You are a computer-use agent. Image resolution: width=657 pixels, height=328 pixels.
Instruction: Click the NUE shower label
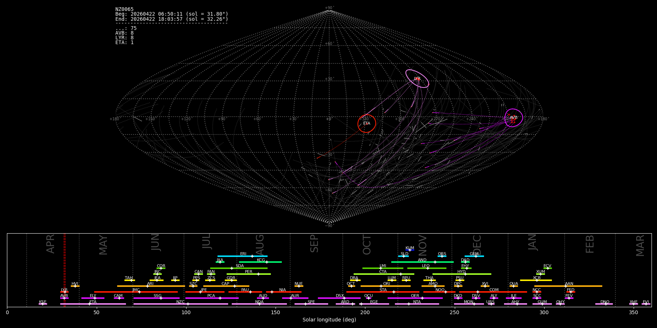299,284
